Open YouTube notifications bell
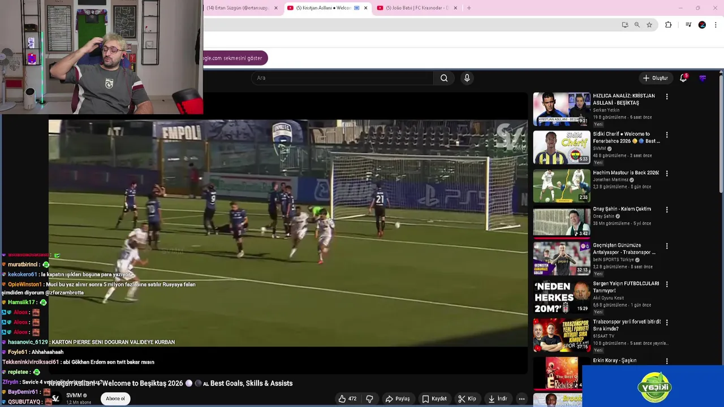The height and width of the screenshot is (407, 724). click(x=683, y=78)
